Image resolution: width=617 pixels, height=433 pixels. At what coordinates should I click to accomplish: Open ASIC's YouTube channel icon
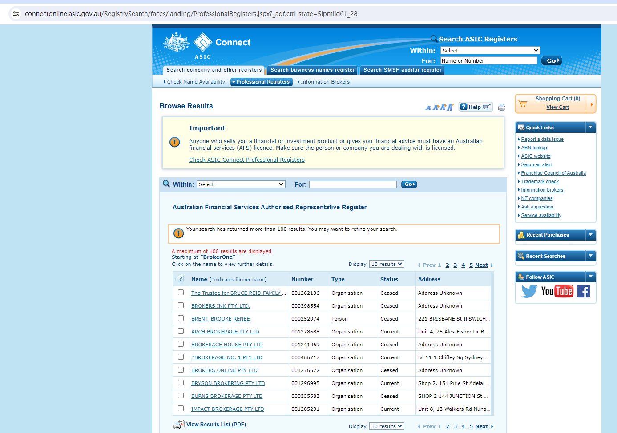point(557,291)
